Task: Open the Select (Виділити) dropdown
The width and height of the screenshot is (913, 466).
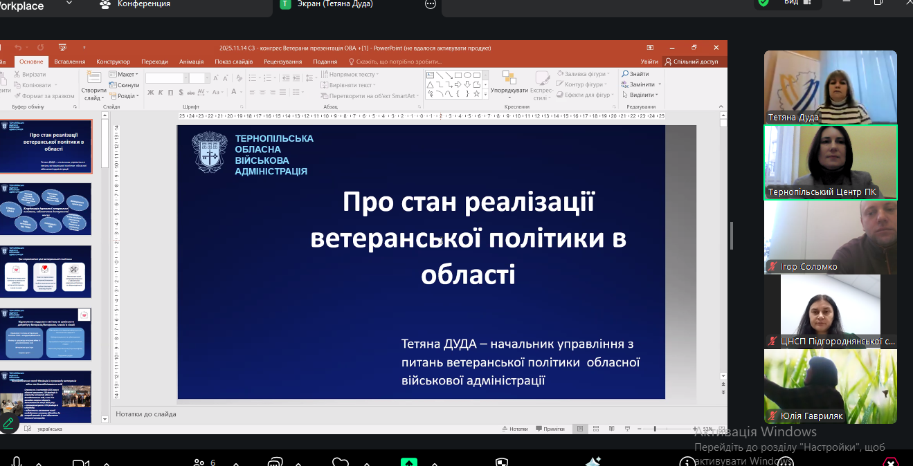Action: [x=641, y=95]
